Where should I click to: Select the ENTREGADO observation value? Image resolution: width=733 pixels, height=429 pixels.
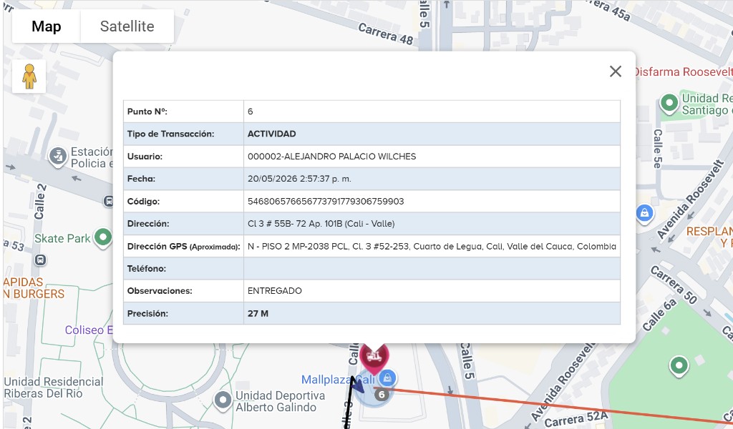274,291
